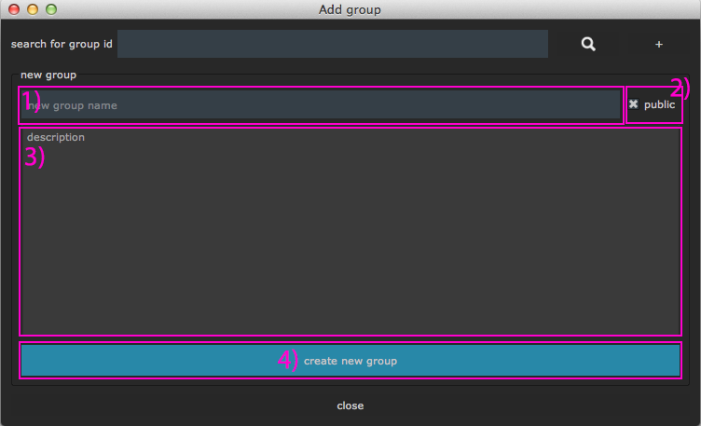Click the 'public' label text
701x426 pixels.
tap(659, 105)
